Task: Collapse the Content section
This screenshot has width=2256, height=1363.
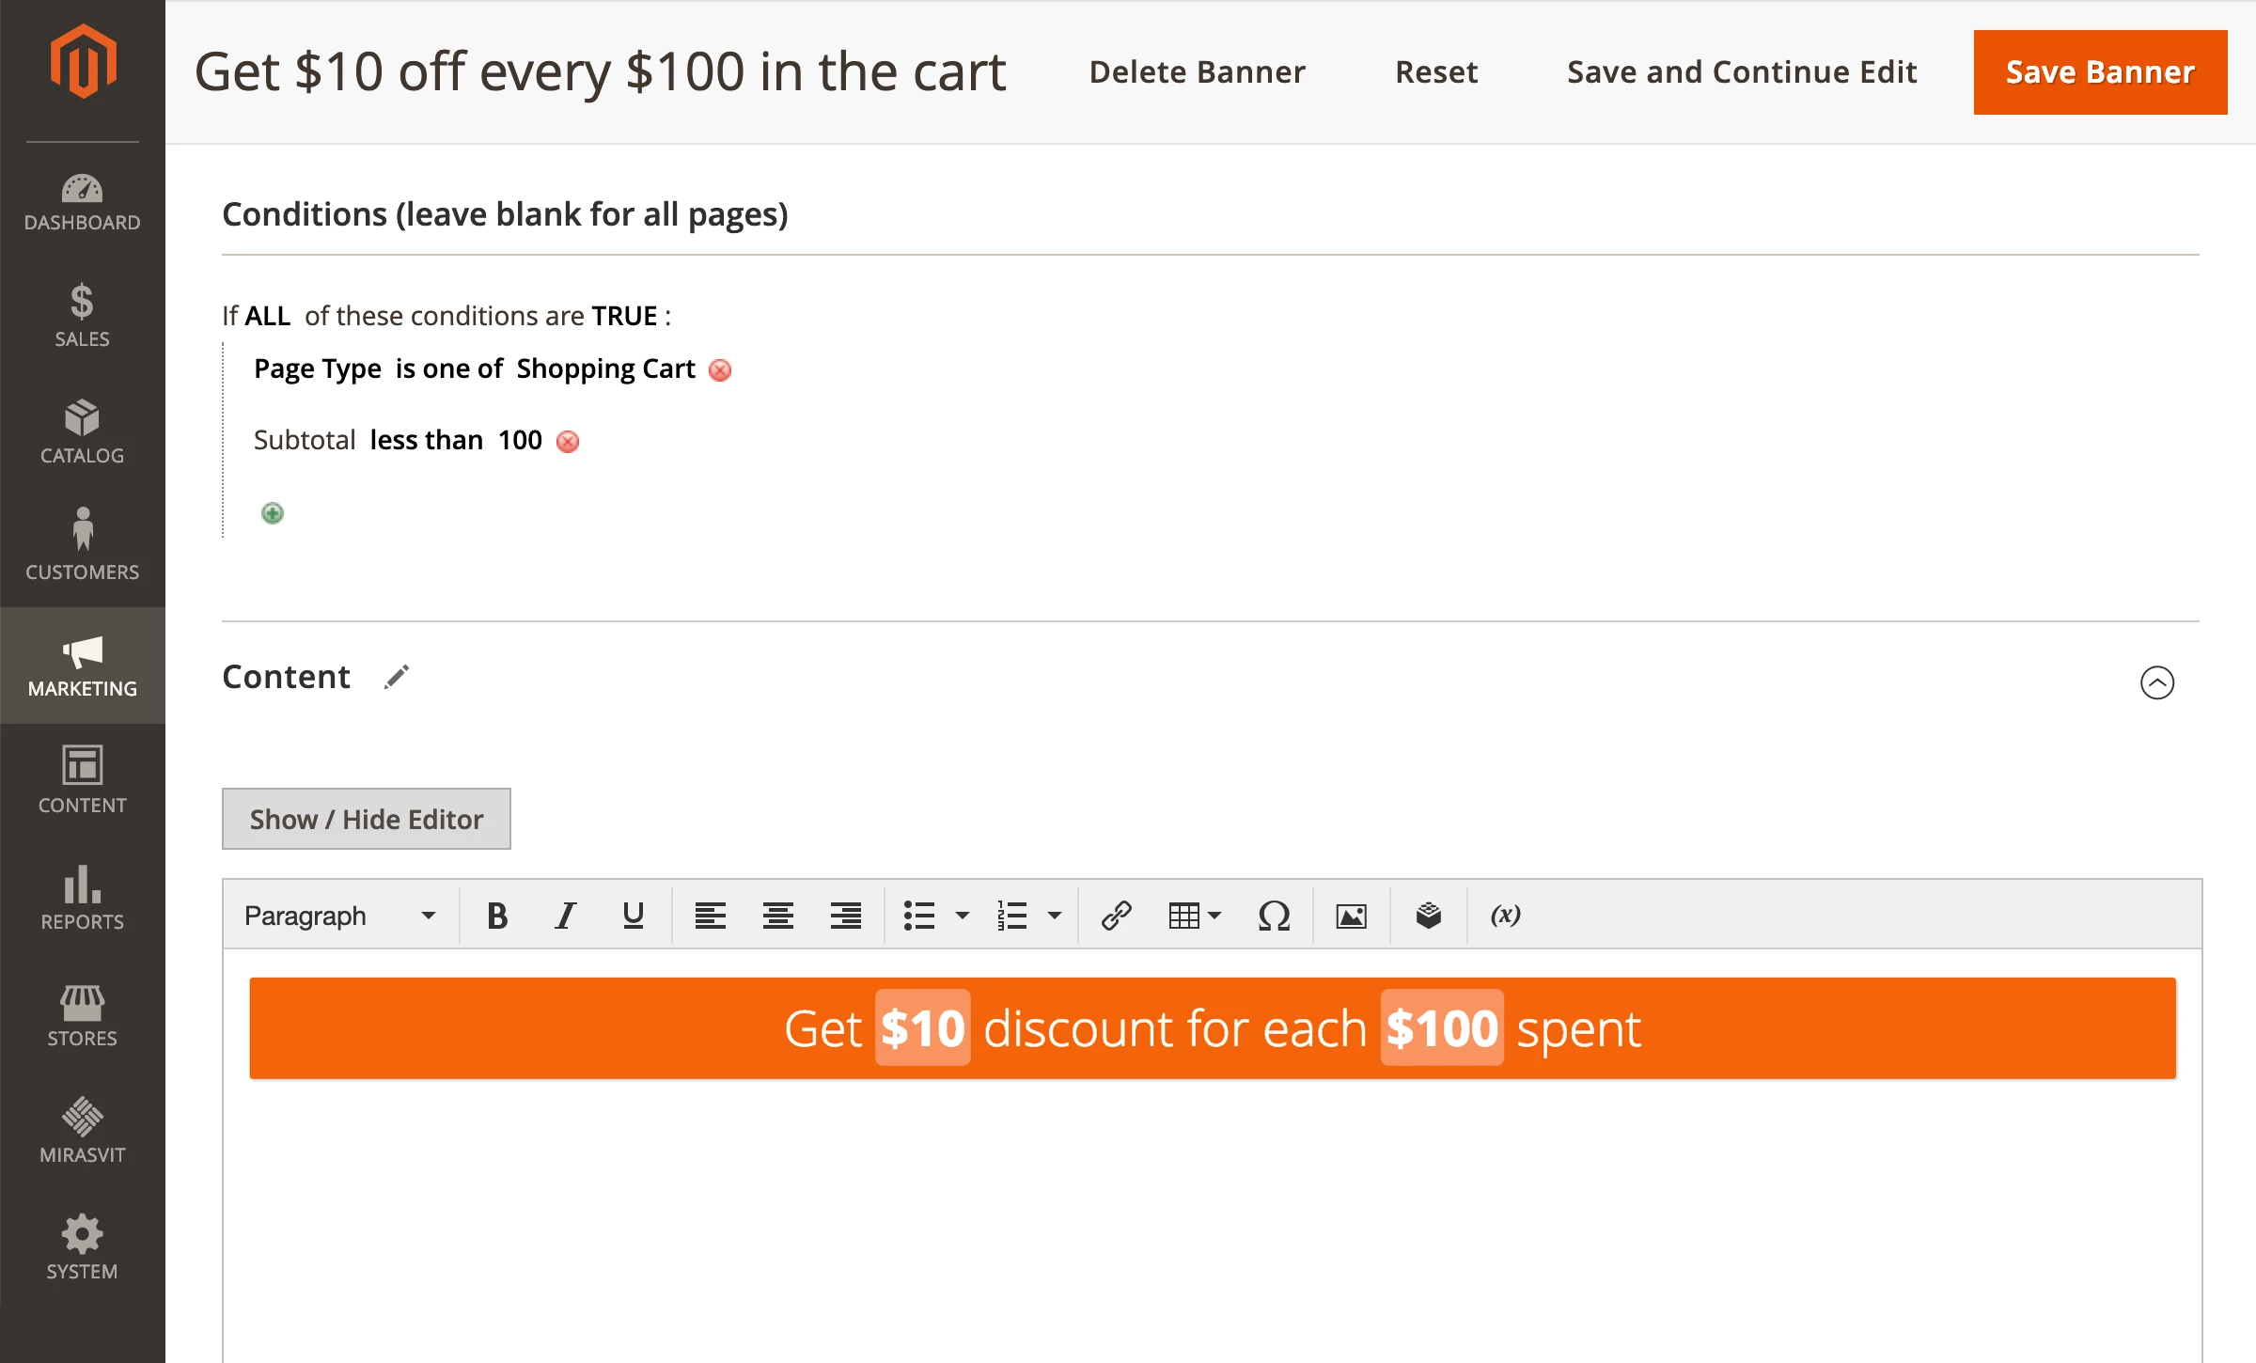Action: pos(2156,682)
